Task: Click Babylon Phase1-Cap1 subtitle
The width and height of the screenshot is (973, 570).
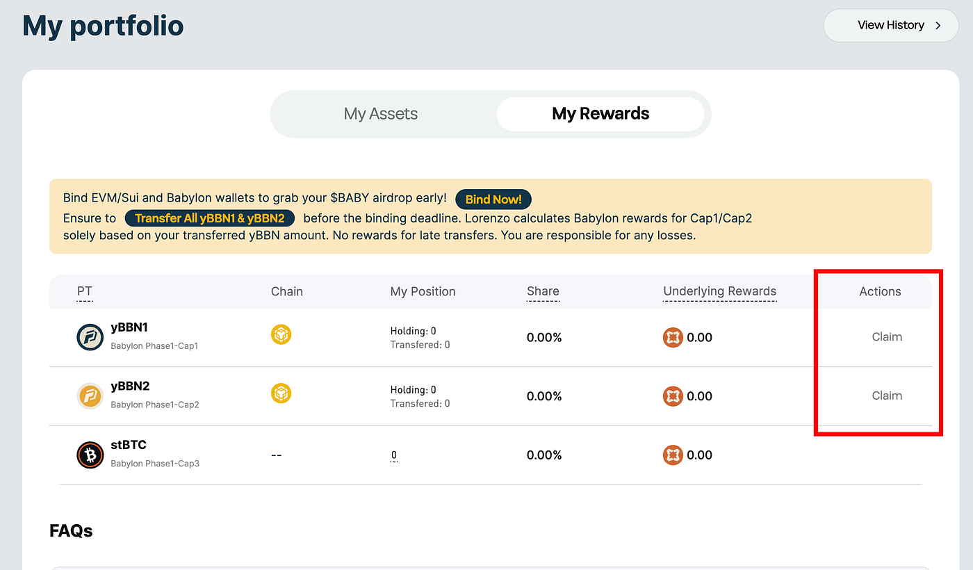Action: click(154, 345)
